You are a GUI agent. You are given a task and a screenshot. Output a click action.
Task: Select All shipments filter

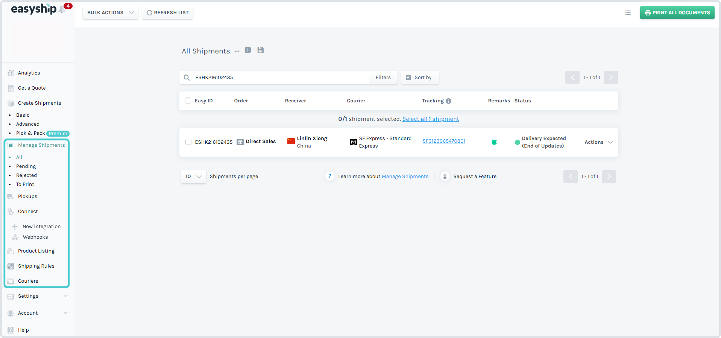[x=19, y=157]
